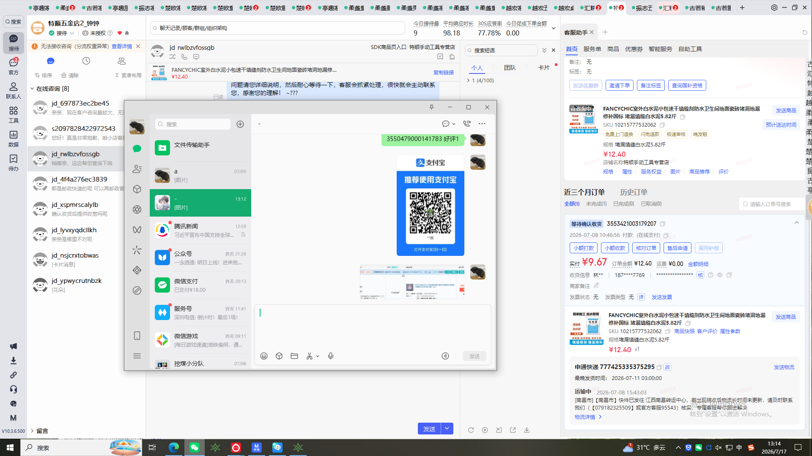Click the megaphone announcement icon in sidebar
Viewport: 812px width, 456px height.
(14, 346)
